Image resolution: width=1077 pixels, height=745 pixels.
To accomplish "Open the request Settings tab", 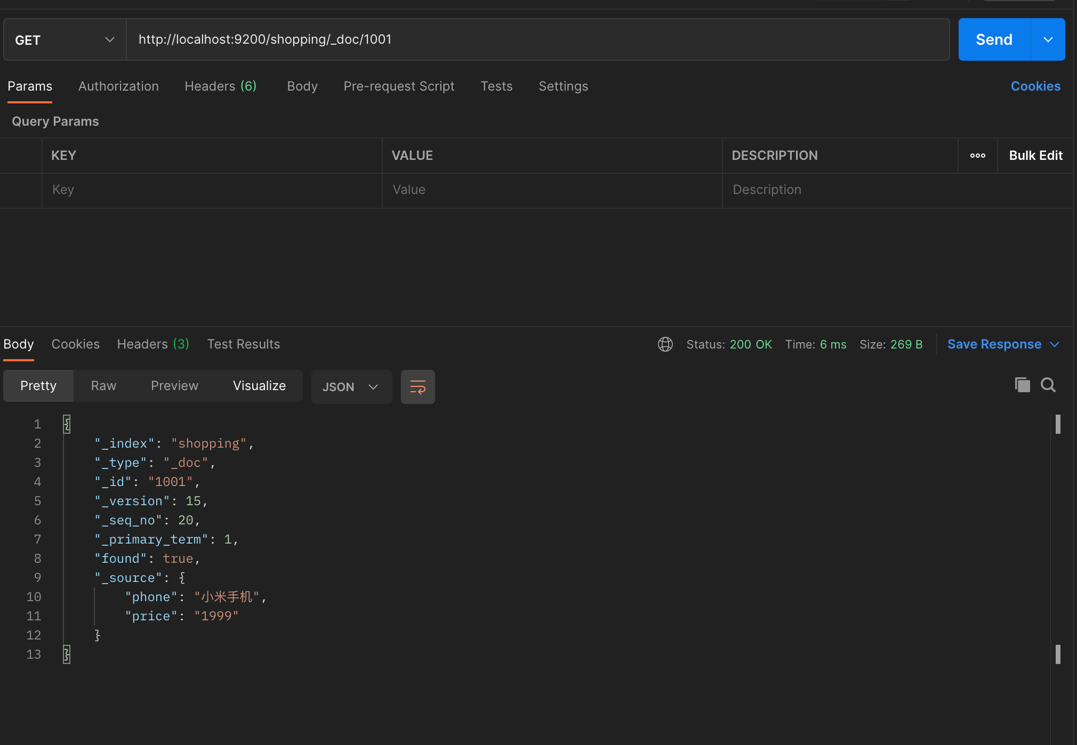I will click(564, 86).
